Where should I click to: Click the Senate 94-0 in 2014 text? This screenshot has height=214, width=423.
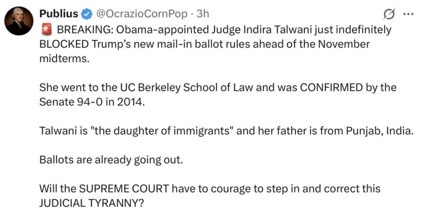click(x=92, y=102)
